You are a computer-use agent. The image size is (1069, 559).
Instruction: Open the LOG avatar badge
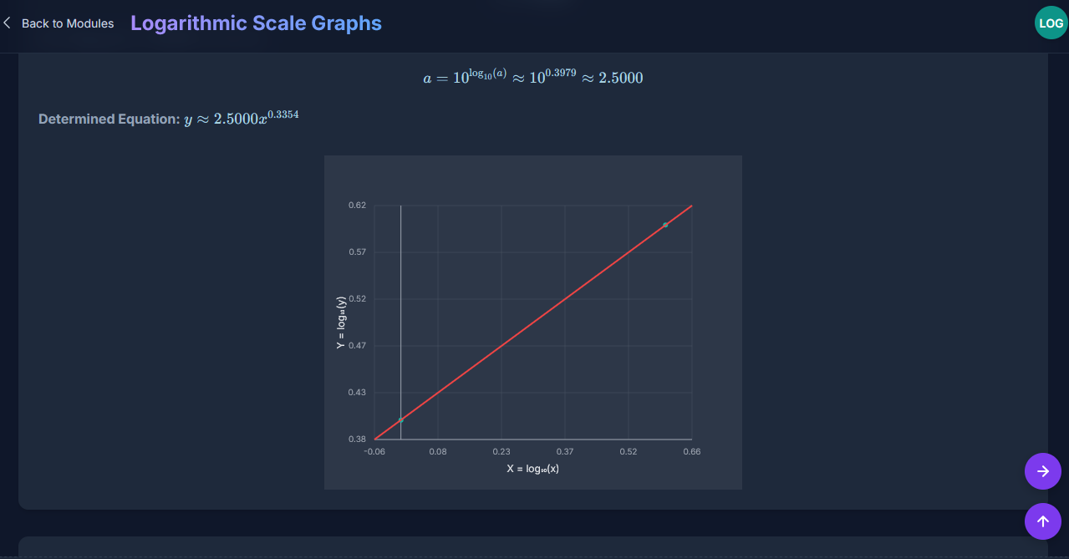[x=1051, y=23]
